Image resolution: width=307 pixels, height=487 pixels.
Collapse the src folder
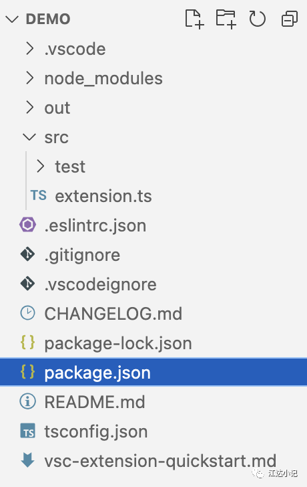pyautogui.click(x=30, y=137)
